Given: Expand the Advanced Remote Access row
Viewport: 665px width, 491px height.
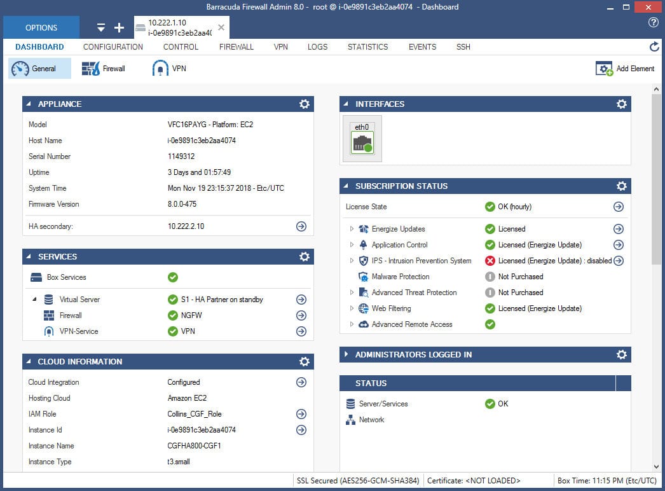Looking at the screenshot, I should pos(352,324).
